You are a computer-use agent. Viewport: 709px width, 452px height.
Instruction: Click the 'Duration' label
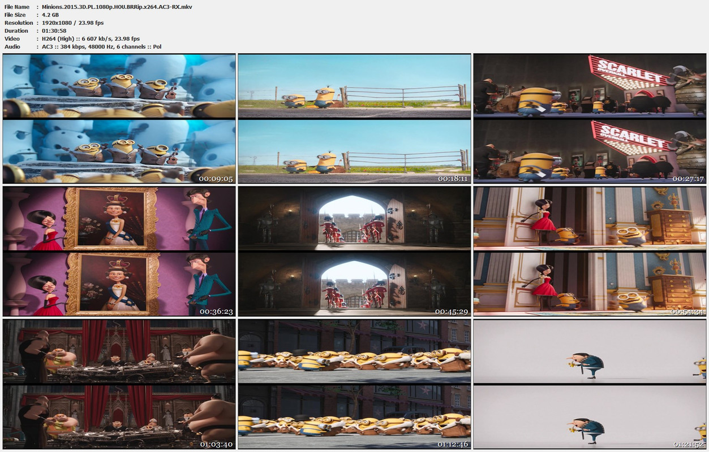pyautogui.click(x=16, y=31)
